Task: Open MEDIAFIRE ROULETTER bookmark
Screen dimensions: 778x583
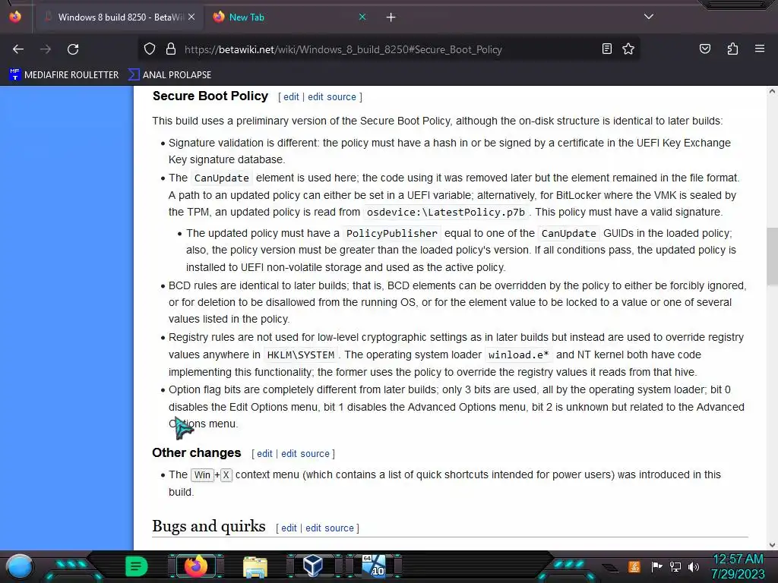Action: (x=64, y=75)
